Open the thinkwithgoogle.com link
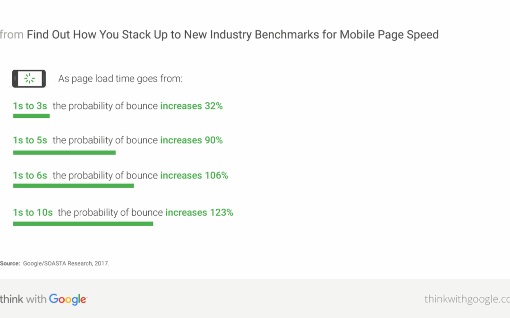The image size is (510, 318). 467,299
